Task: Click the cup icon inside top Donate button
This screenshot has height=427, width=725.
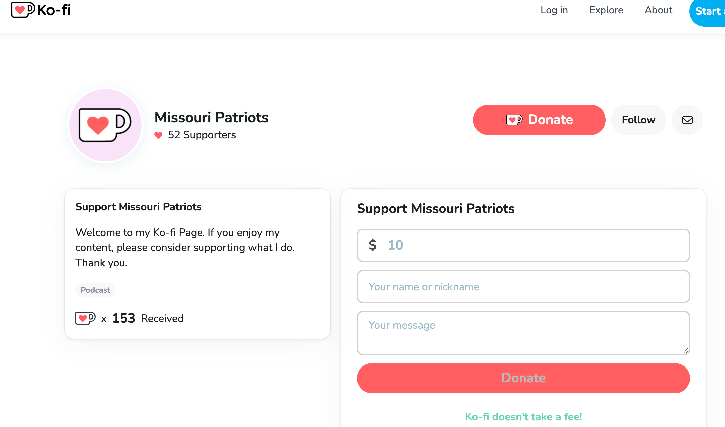Action: [x=514, y=120]
